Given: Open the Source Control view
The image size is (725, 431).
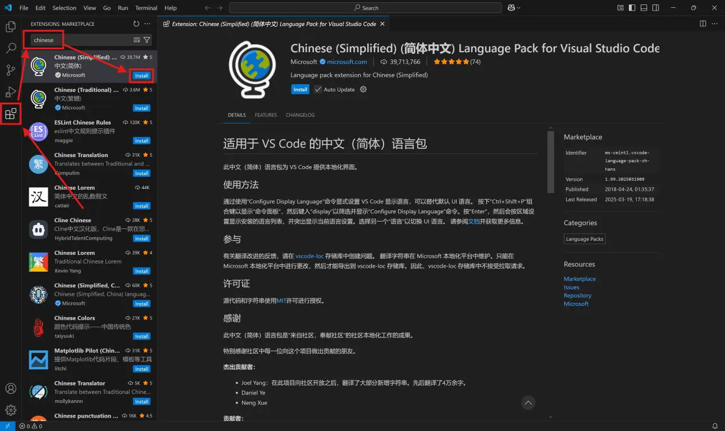Looking at the screenshot, I should tap(11, 70).
